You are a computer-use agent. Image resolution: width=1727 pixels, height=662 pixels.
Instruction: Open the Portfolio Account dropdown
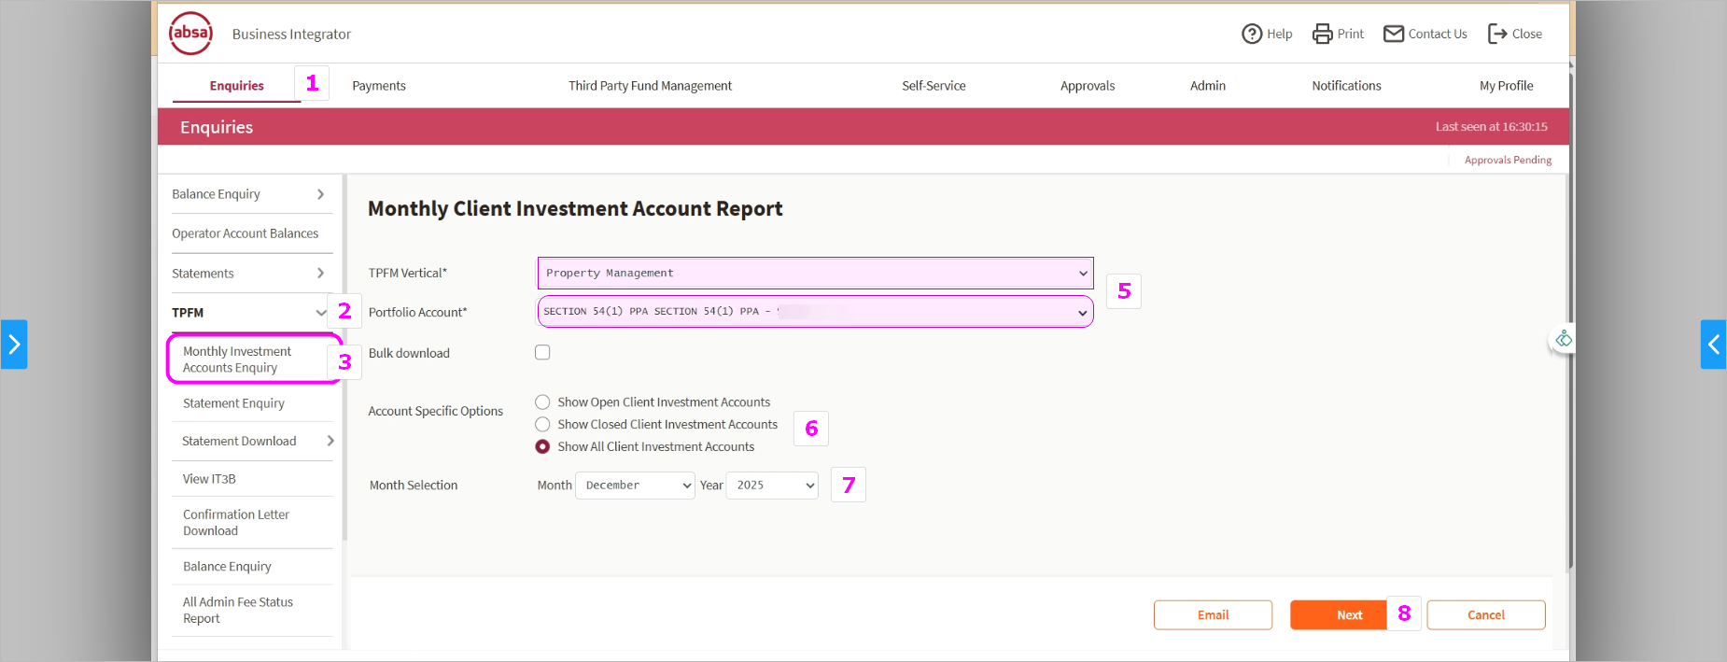[x=814, y=312]
